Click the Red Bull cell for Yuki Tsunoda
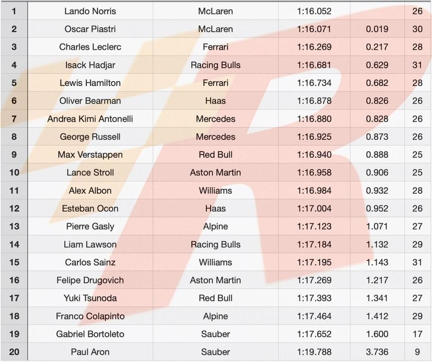 (x=216, y=298)
